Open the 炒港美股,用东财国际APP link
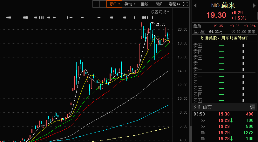258x142 pixels. click(x=224, y=38)
